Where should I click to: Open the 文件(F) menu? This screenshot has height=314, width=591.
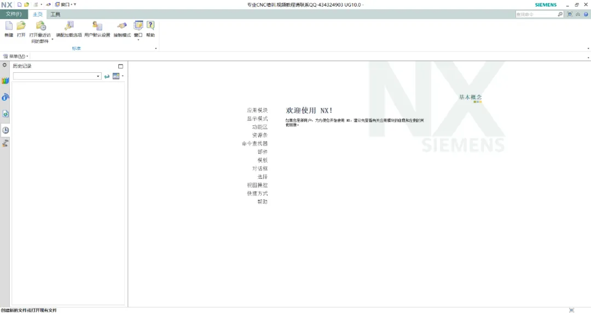(14, 14)
